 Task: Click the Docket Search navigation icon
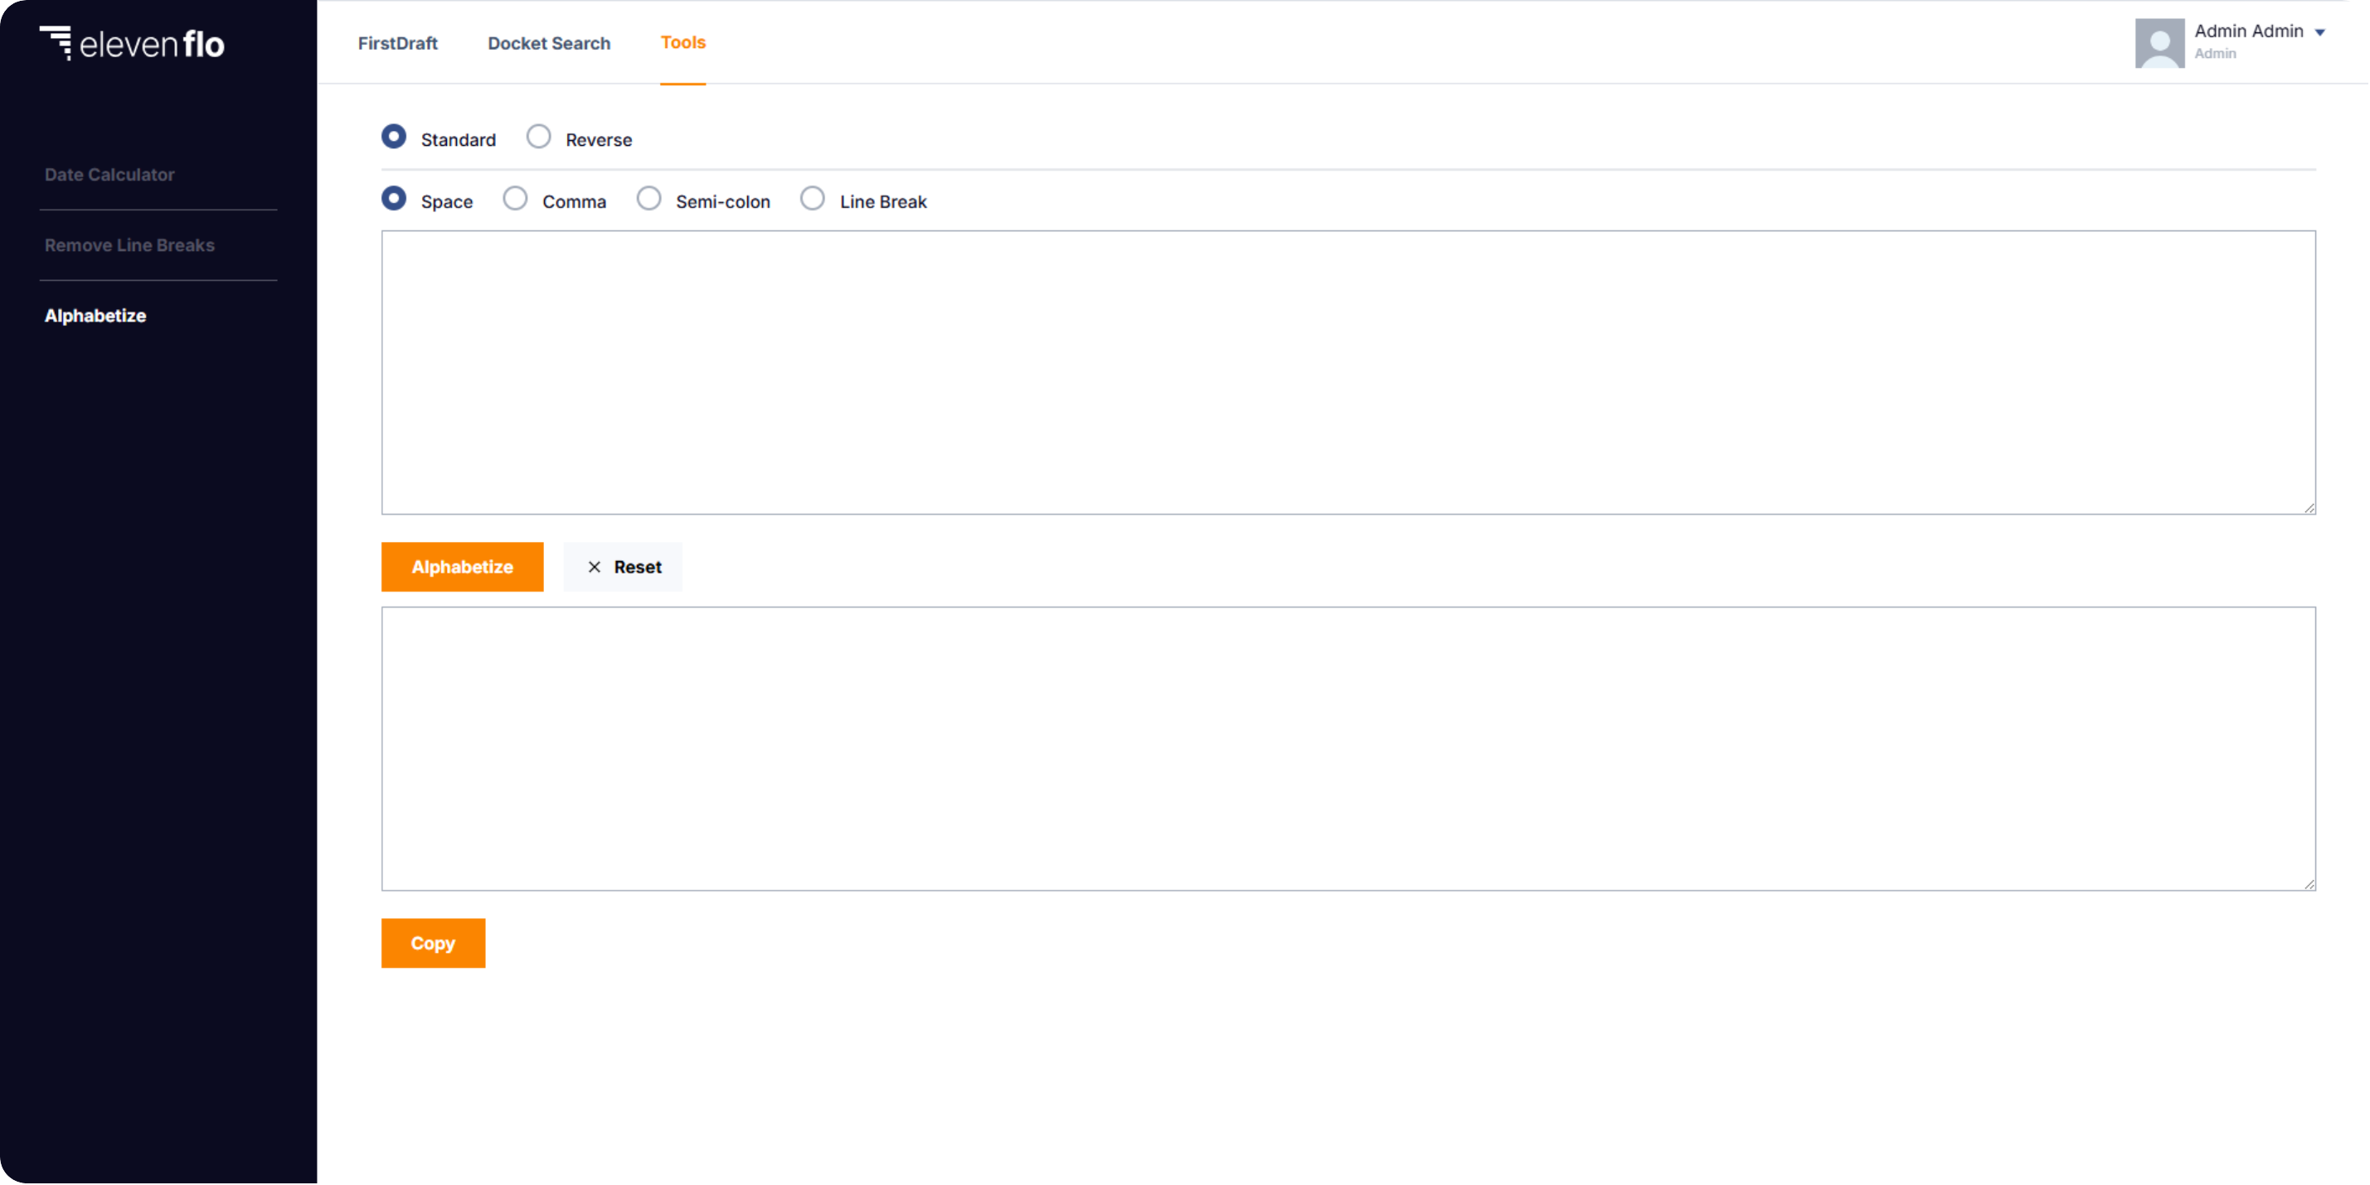tap(549, 42)
